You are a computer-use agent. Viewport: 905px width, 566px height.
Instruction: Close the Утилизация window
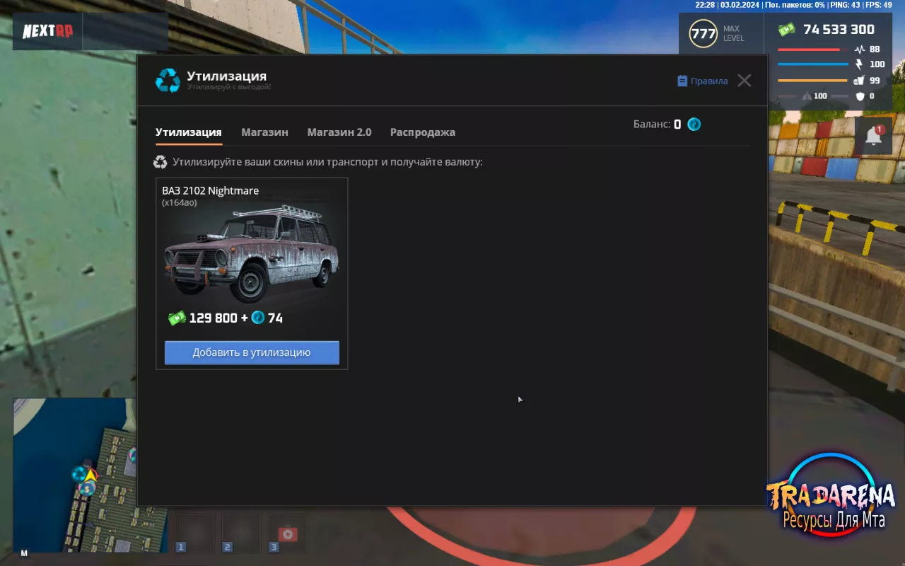[745, 81]
